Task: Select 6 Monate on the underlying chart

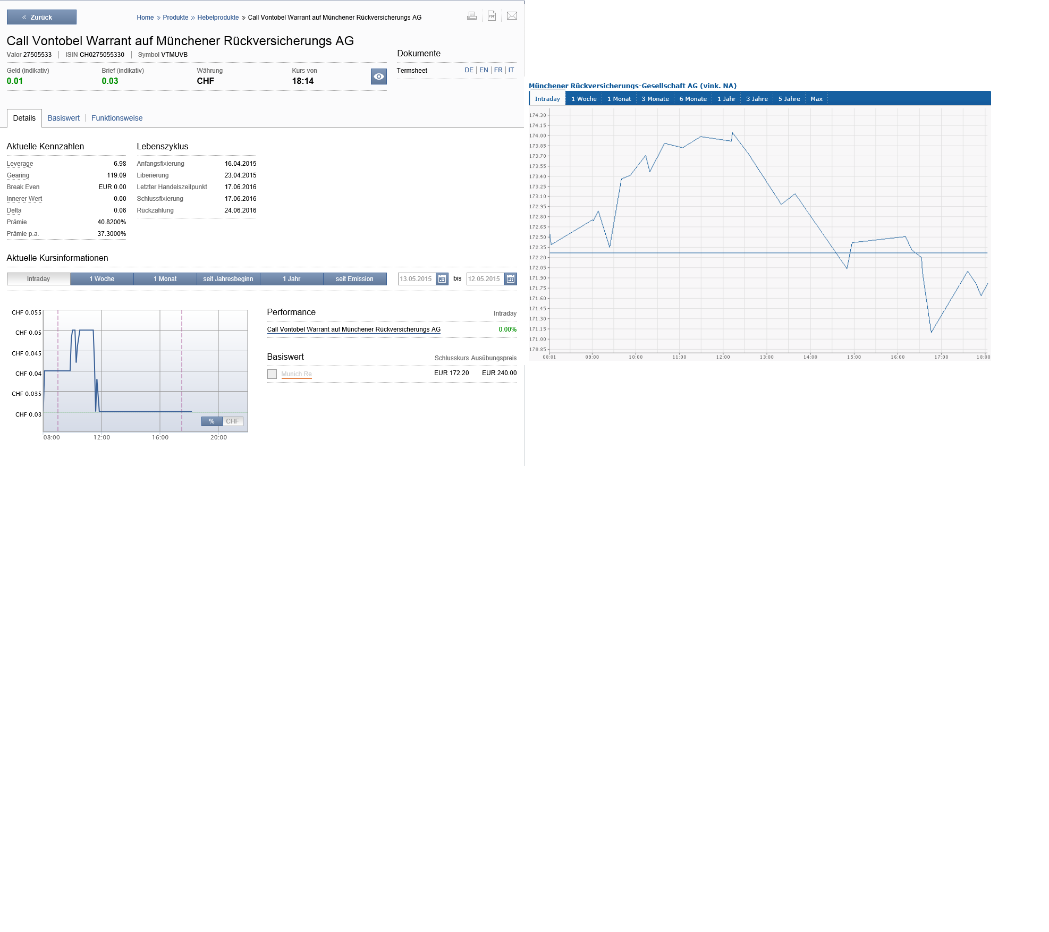Action: click(693, 99)
